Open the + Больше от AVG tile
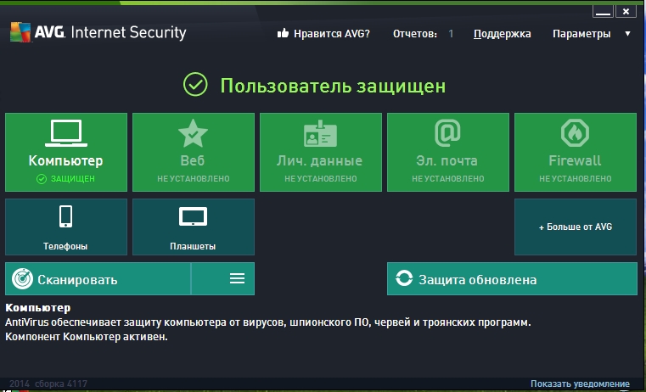 (576, 227)
